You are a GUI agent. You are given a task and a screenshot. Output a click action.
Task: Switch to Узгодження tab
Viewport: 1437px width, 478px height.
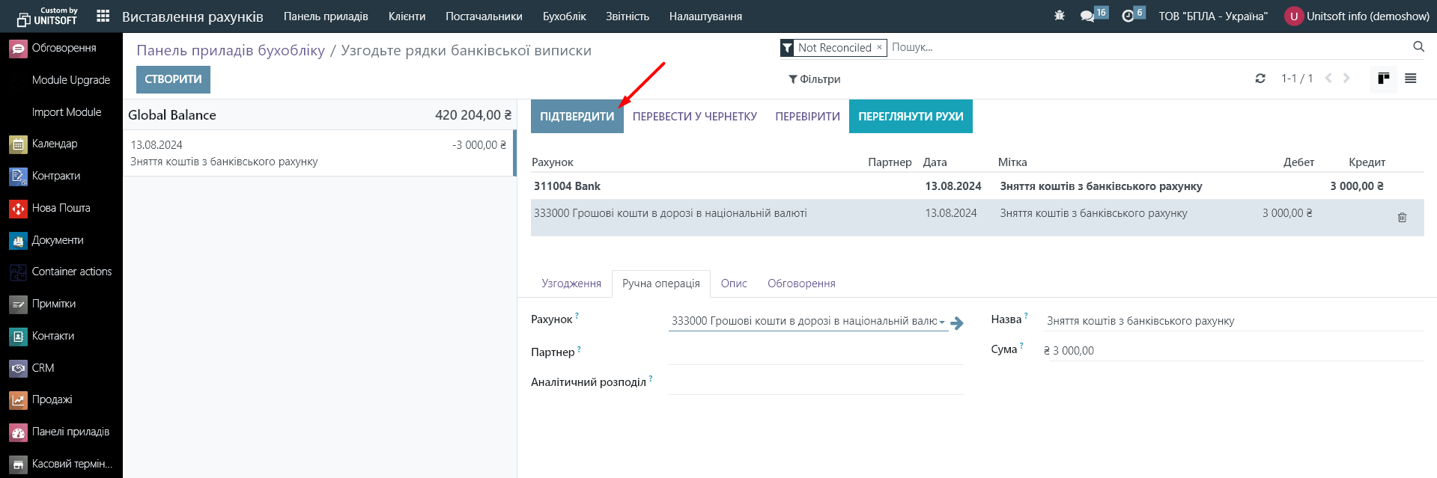coord(571,284)
